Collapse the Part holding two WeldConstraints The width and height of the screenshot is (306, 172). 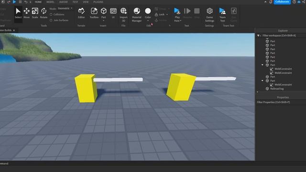(x=262, y=65)
